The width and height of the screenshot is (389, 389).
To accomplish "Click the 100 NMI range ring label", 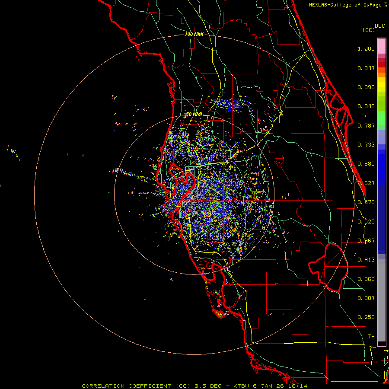I will pos(194,34).
